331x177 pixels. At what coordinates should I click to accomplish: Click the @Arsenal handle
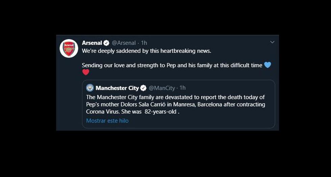pos(124,43)
